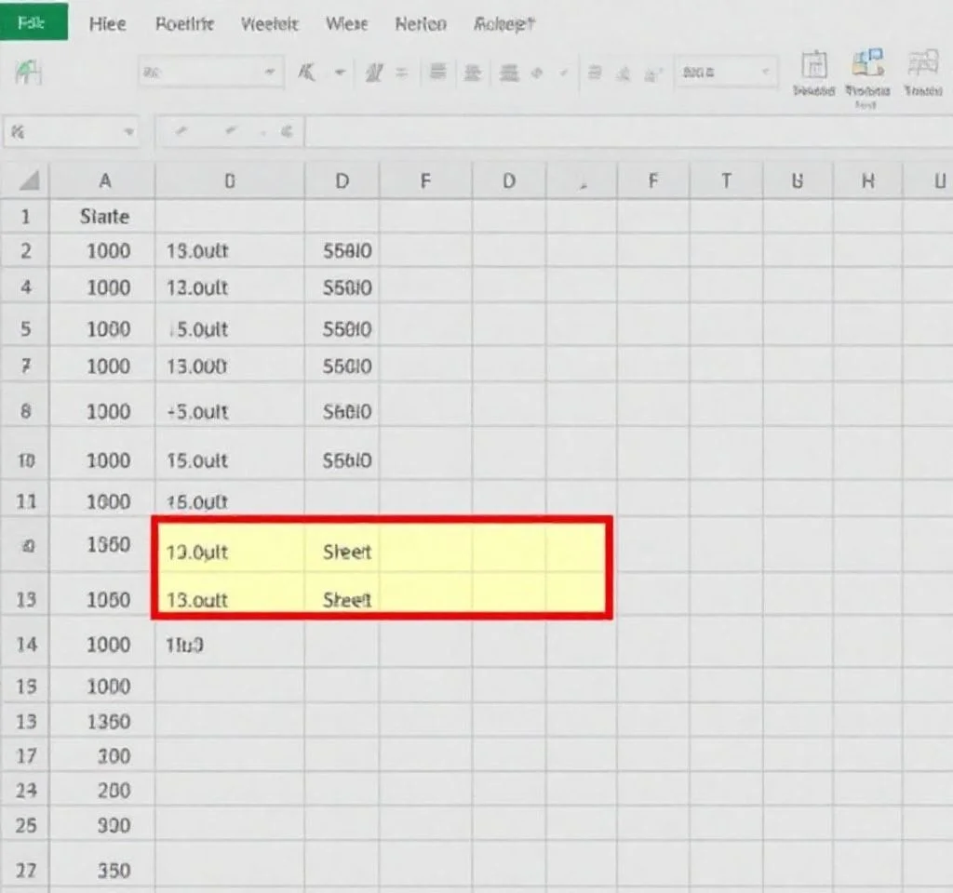Select the cell containing "Slaite" in column A
The image size is (953, 893).
(x=104, y=217)
